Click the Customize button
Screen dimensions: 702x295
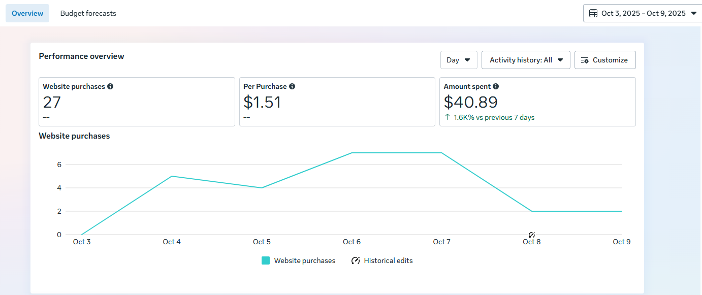coord(605,60)
